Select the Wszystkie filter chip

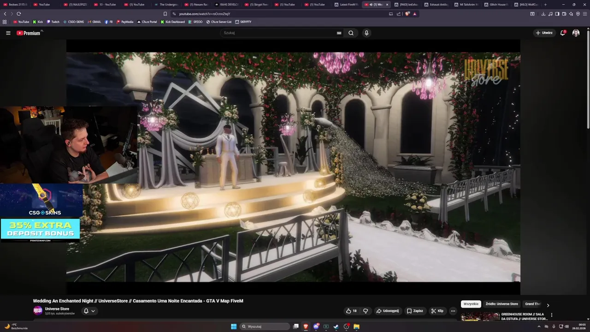point(471,304)
